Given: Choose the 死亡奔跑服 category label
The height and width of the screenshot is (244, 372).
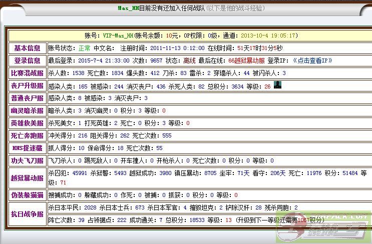Looking at the screenshot, I should pos(27,135).
